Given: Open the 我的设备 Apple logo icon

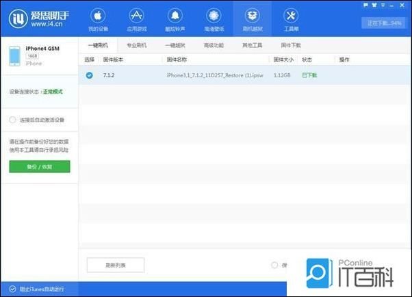Looking at the screenshot, I should [98, 16].
